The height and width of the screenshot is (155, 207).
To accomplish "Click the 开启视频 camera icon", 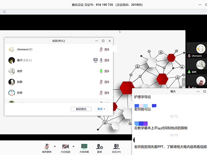I will click(65, 146).
